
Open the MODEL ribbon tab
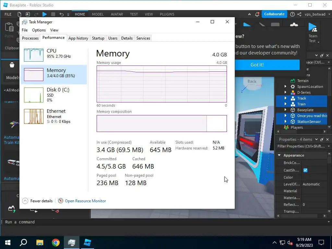(x=98, y=14)
